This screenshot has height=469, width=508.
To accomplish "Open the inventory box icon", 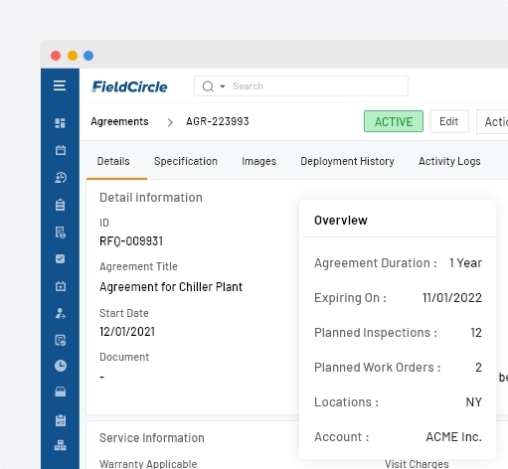I will point(61,391).
